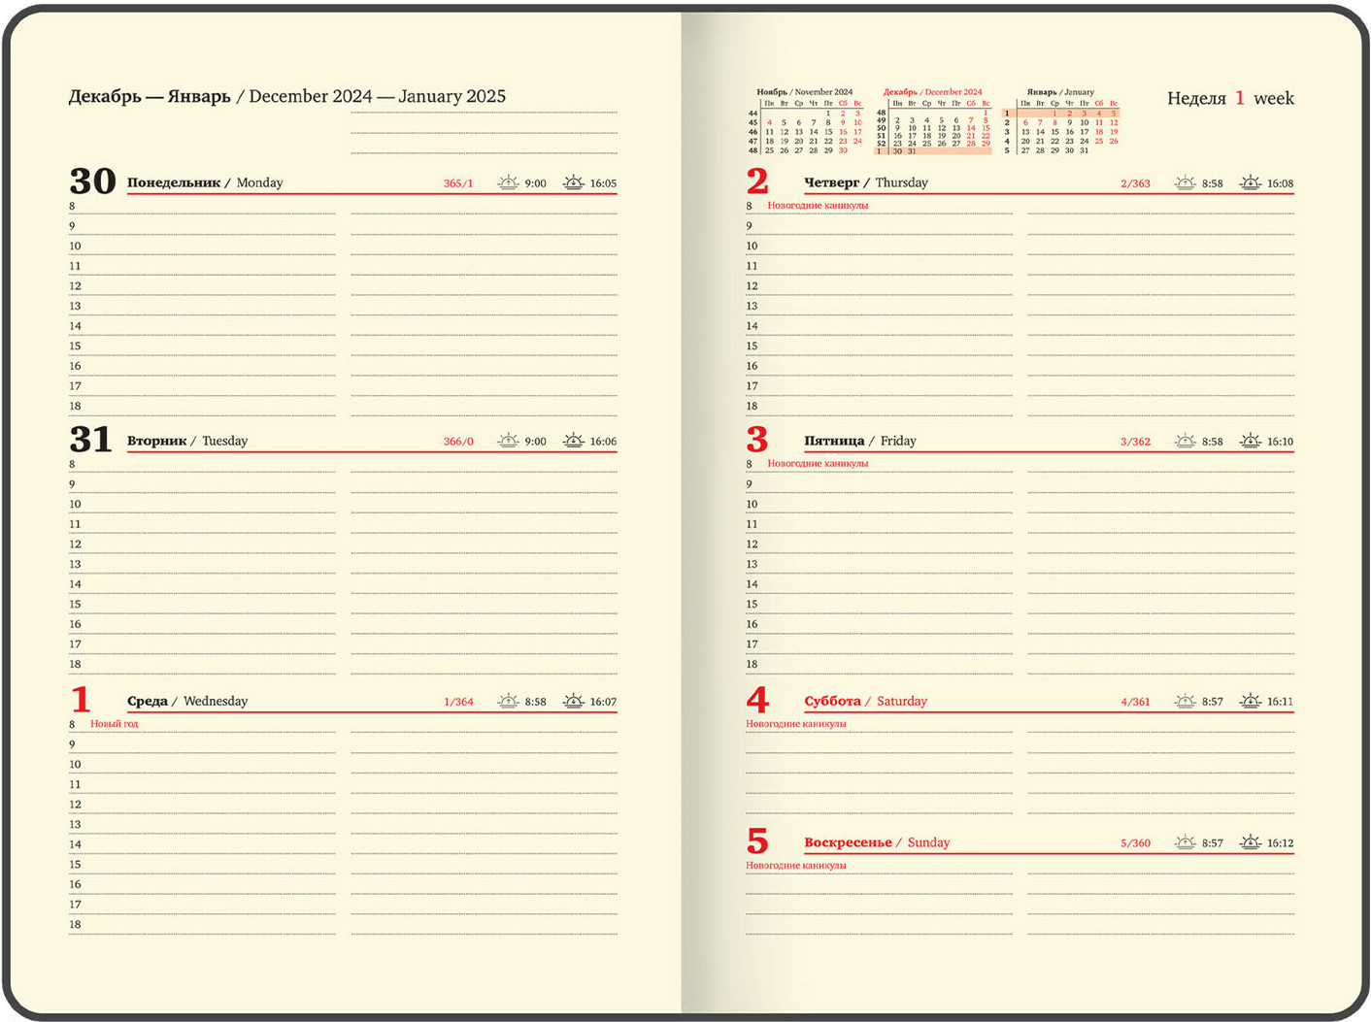
Task: Click the large date number 30
Action: pos(92,181)
